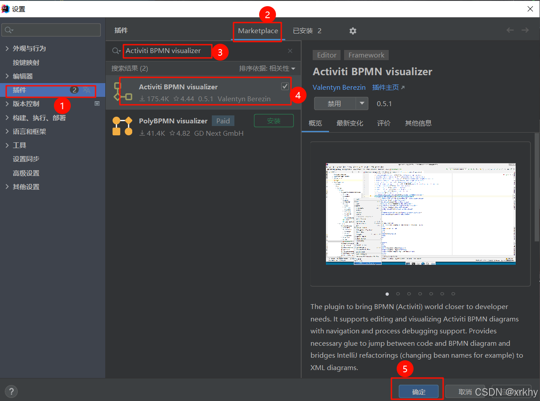Expand the 外观与行为 tree node

click(7, 49)
